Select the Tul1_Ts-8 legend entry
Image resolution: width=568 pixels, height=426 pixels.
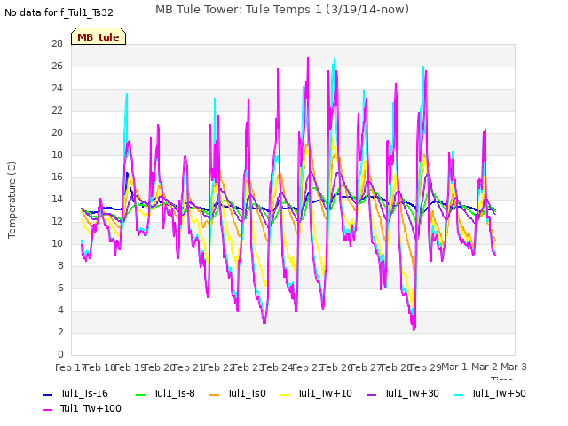165,394
